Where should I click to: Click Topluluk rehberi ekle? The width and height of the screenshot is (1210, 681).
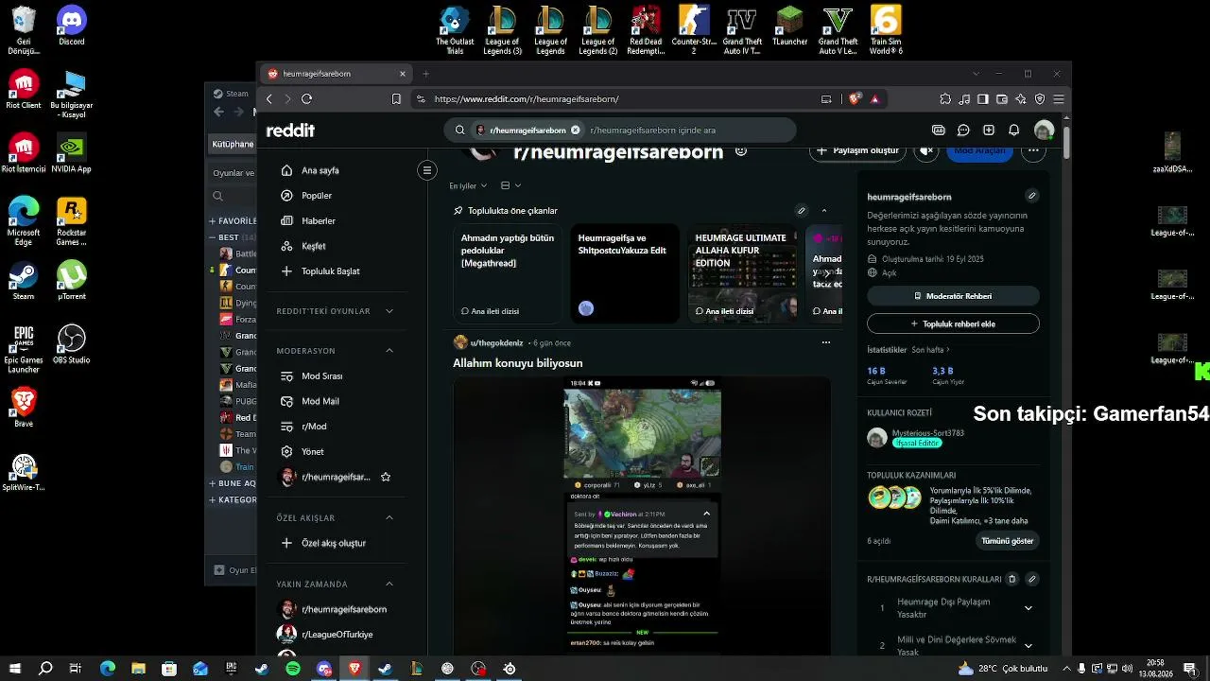[953, 323]
